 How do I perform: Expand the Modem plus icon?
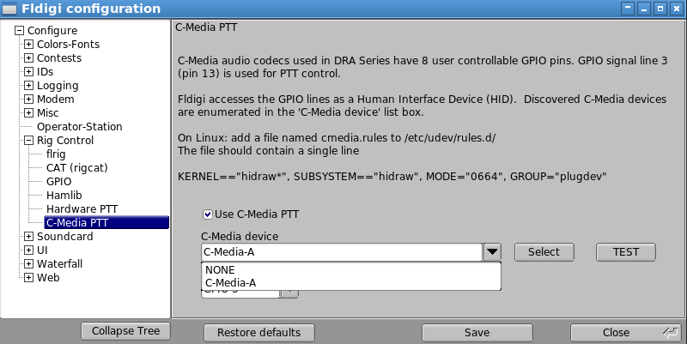pos(28,100)
